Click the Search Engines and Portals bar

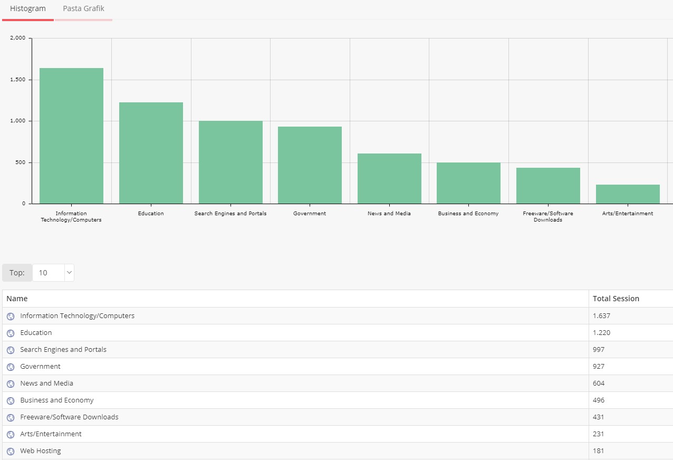[230, 162]
